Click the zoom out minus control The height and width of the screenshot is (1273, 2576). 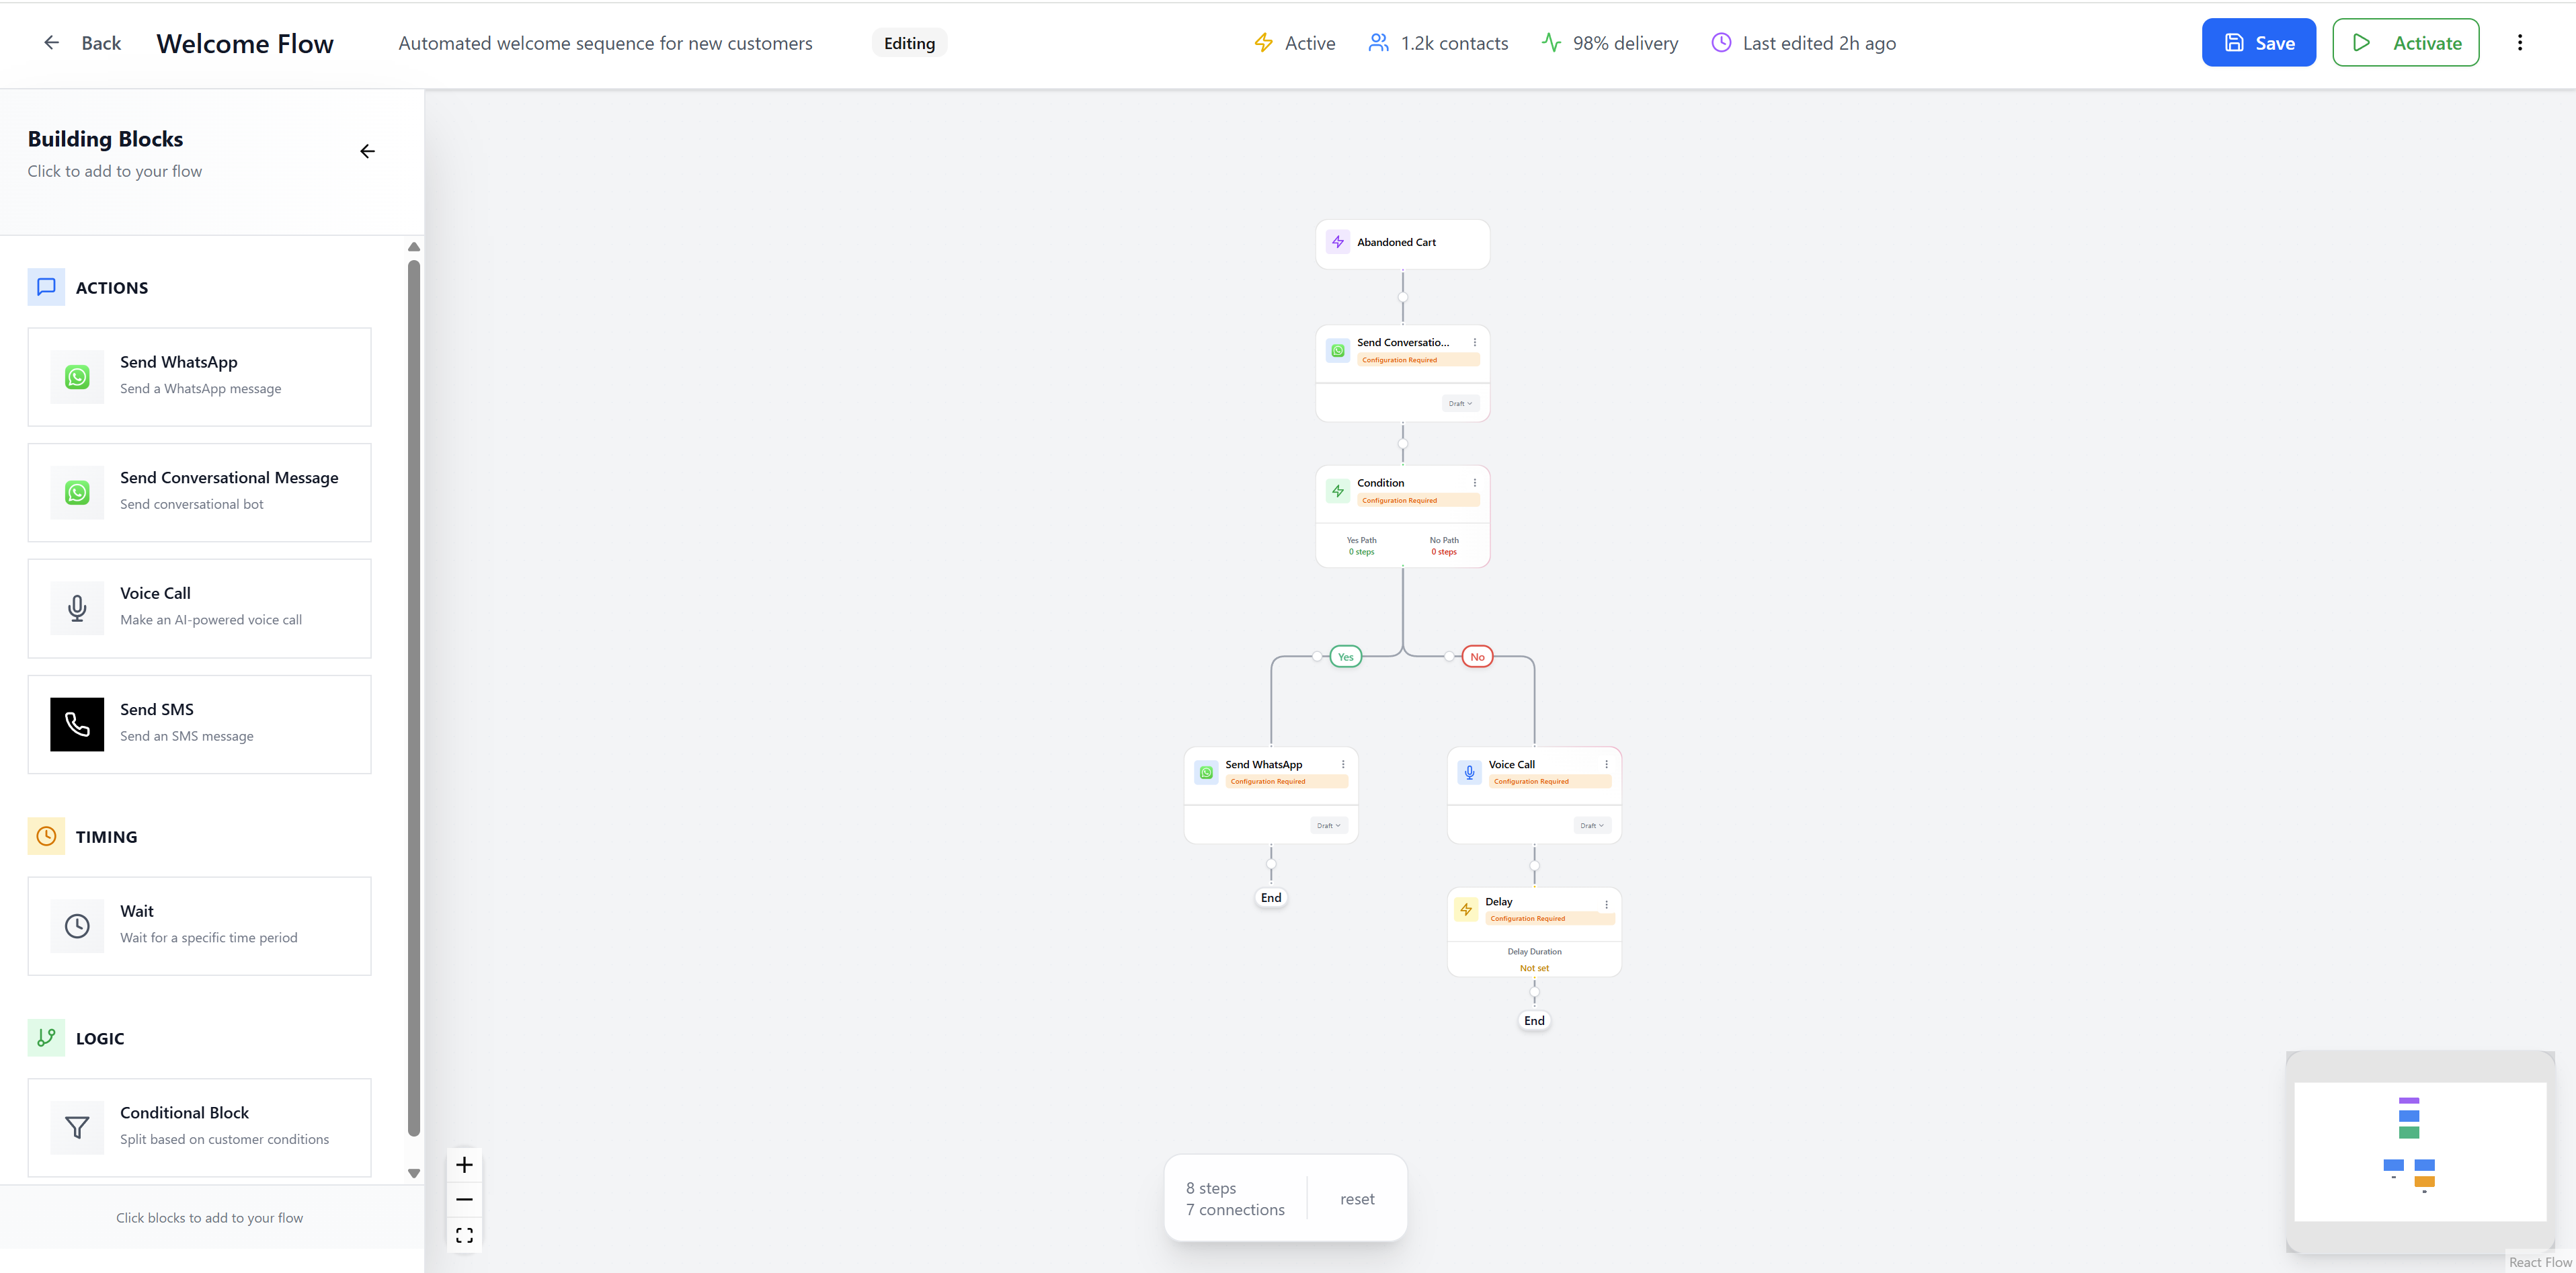point(464,1200)
